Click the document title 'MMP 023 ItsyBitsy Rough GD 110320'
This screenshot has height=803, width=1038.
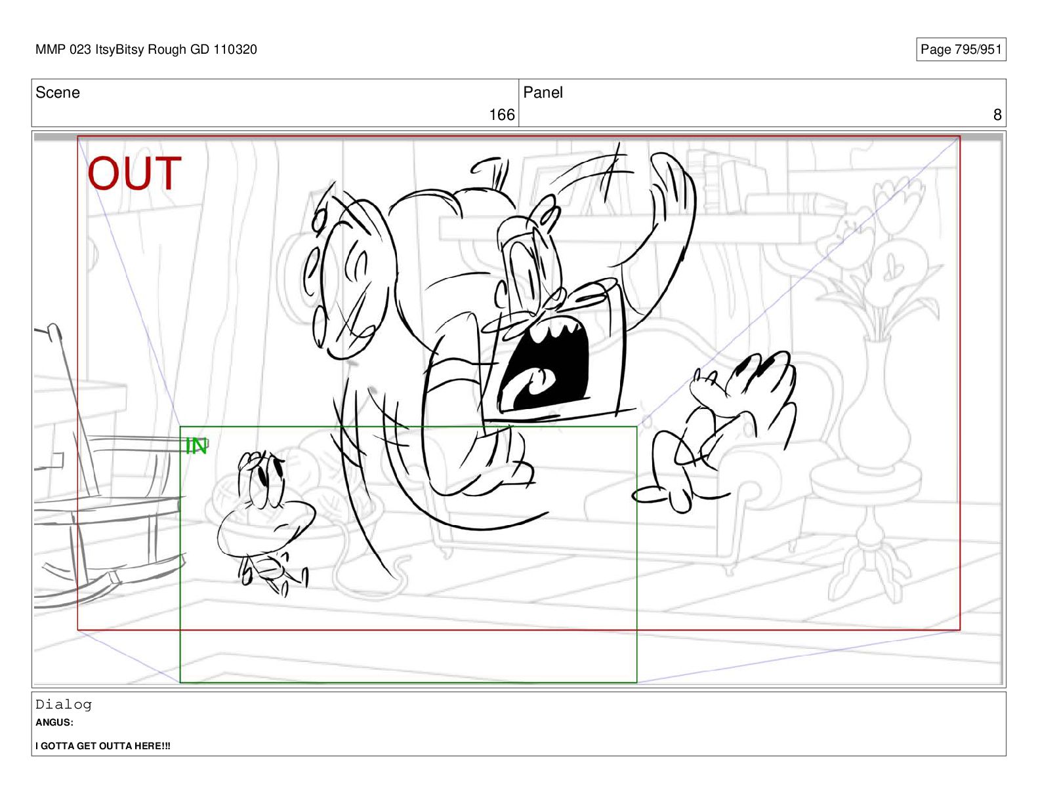tap(146, 49)
